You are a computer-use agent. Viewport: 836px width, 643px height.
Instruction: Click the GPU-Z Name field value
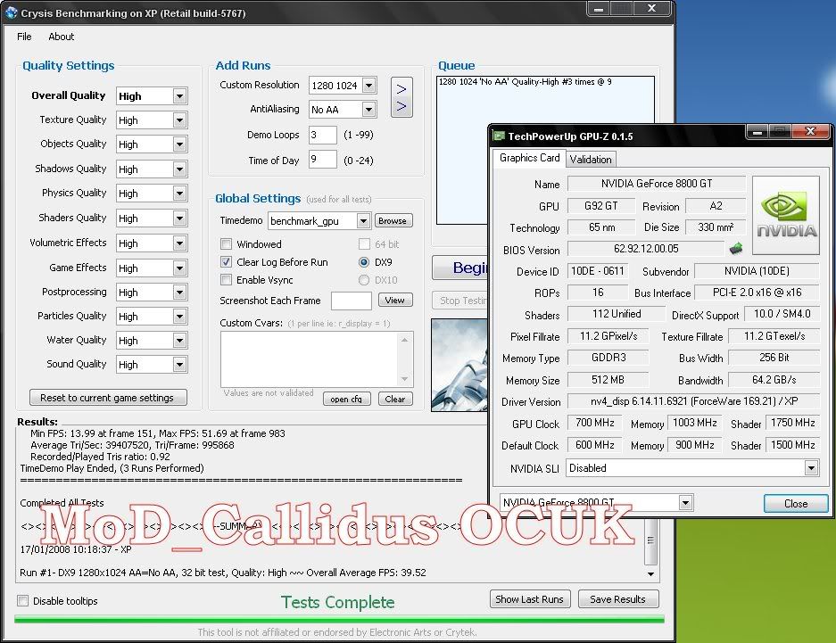pos(657,184)
